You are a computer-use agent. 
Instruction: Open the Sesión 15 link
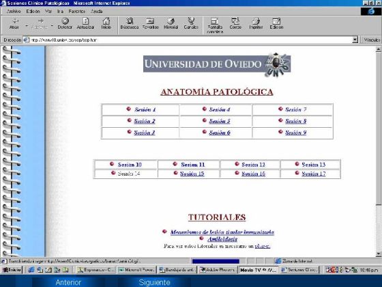click(x=192, y=174)
